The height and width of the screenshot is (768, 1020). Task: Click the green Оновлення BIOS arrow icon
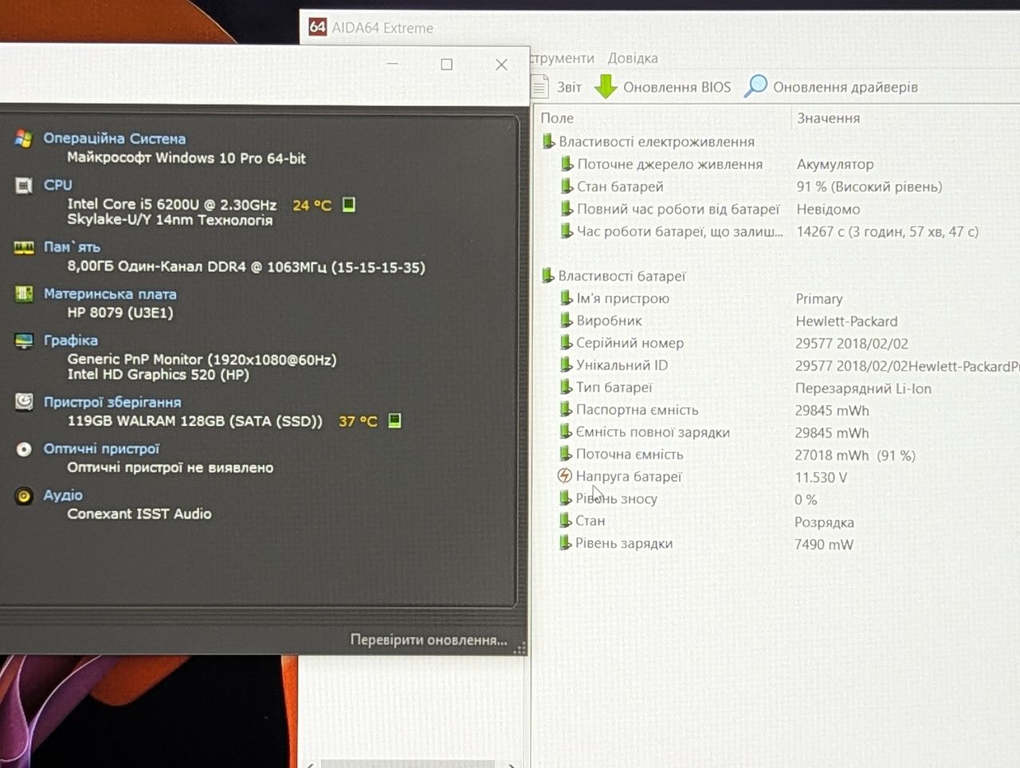click(606, 86)
